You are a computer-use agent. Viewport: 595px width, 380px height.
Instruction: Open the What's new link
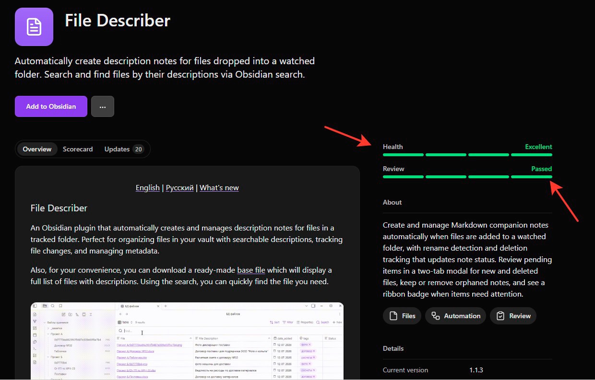[219, 188]
